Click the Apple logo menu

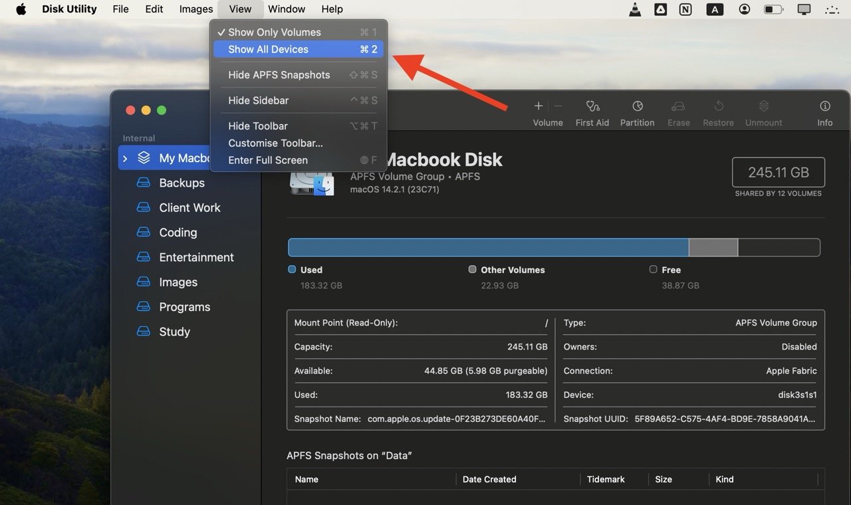pos(21,9)
